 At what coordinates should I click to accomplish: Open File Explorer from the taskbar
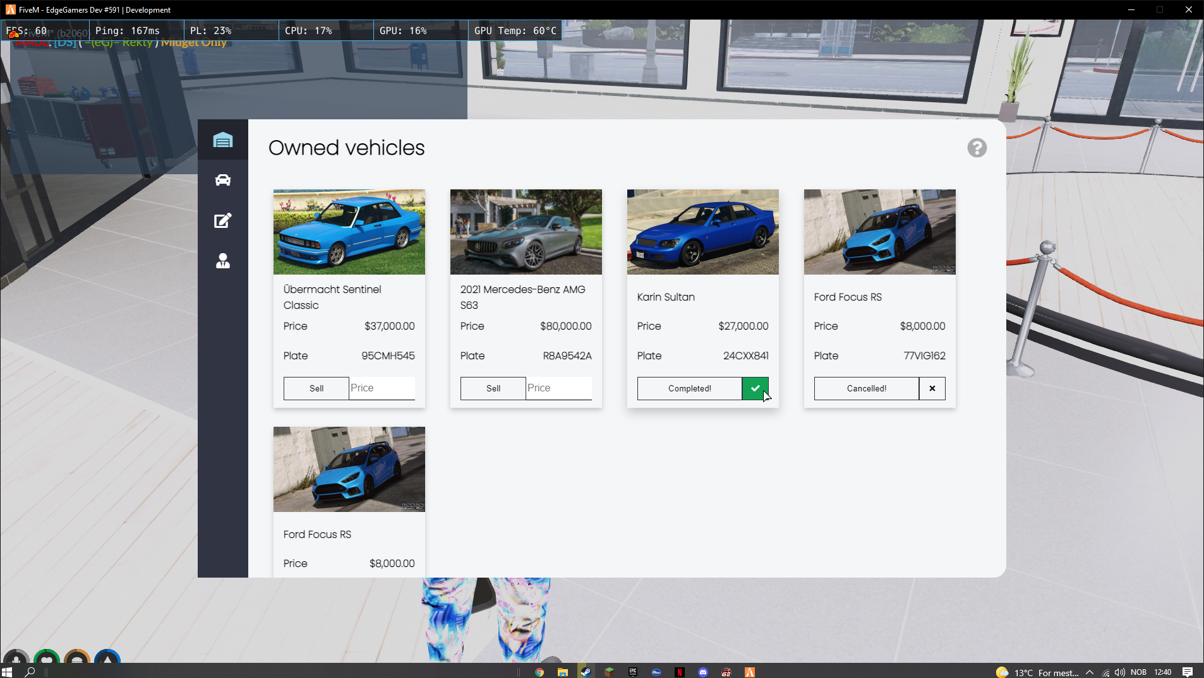click(562, 672)
